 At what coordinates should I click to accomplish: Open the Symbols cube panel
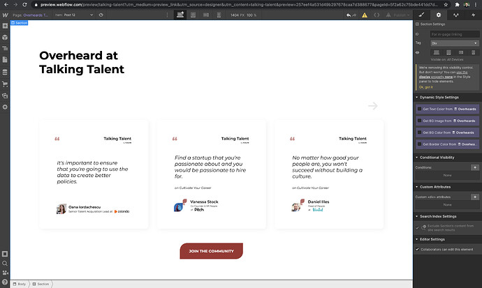coord(5,37)
